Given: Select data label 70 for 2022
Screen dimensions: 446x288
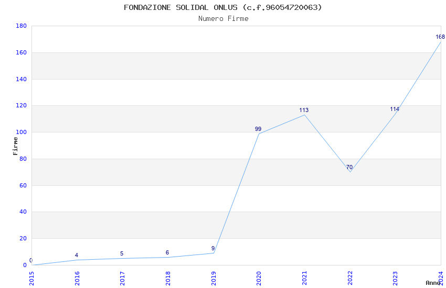Looking at the screenshot, I should [349, 167].
